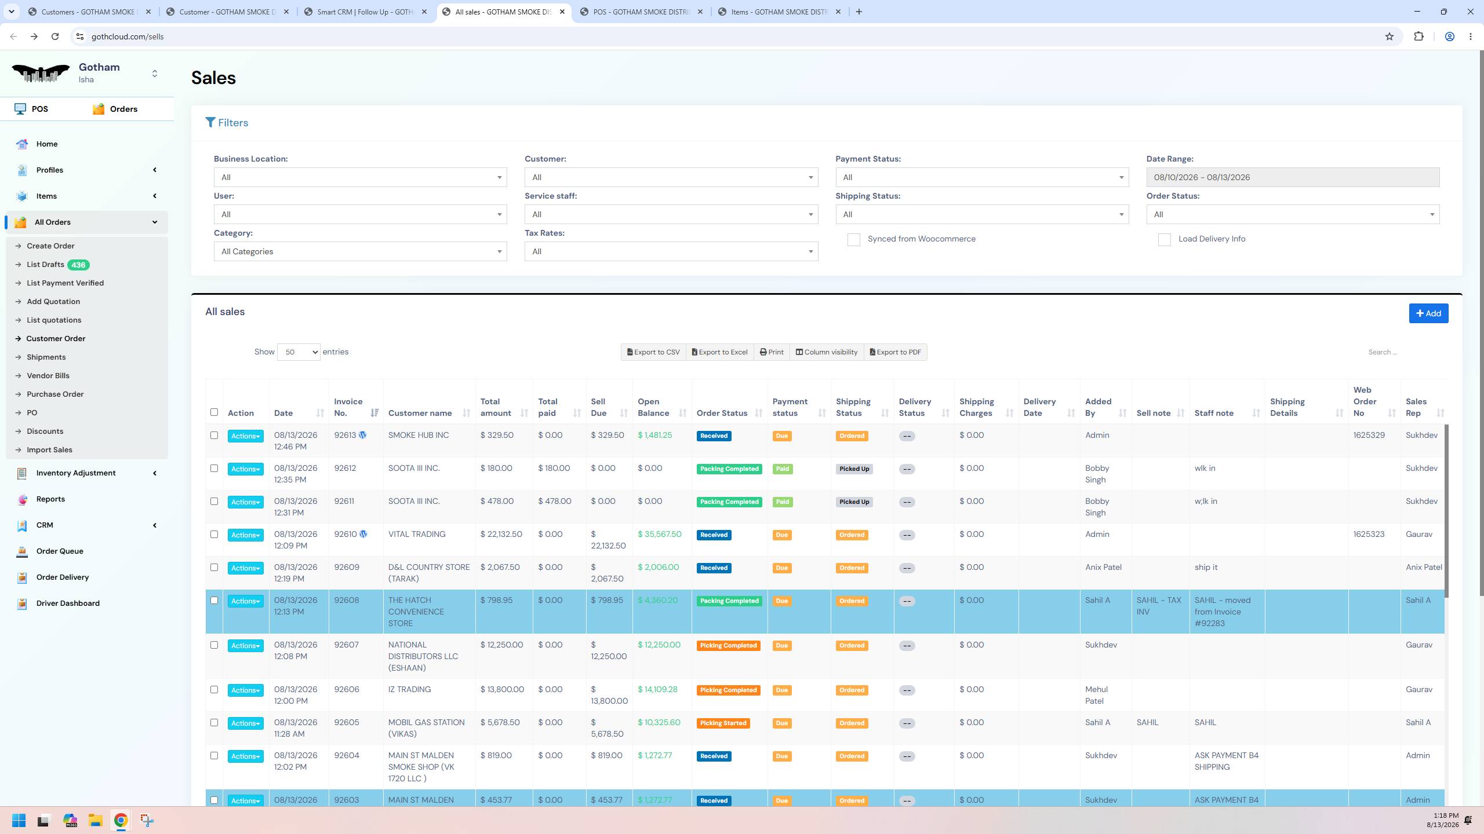The height and width of the screenshot is (834, 1484).
Task: Click the Reports sidebar icon
Action: coord(22,499)
